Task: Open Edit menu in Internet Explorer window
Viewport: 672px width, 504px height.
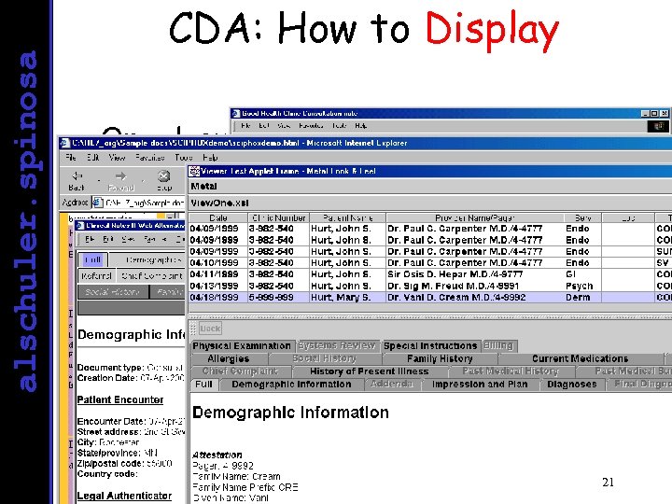Action: point(92,158)
